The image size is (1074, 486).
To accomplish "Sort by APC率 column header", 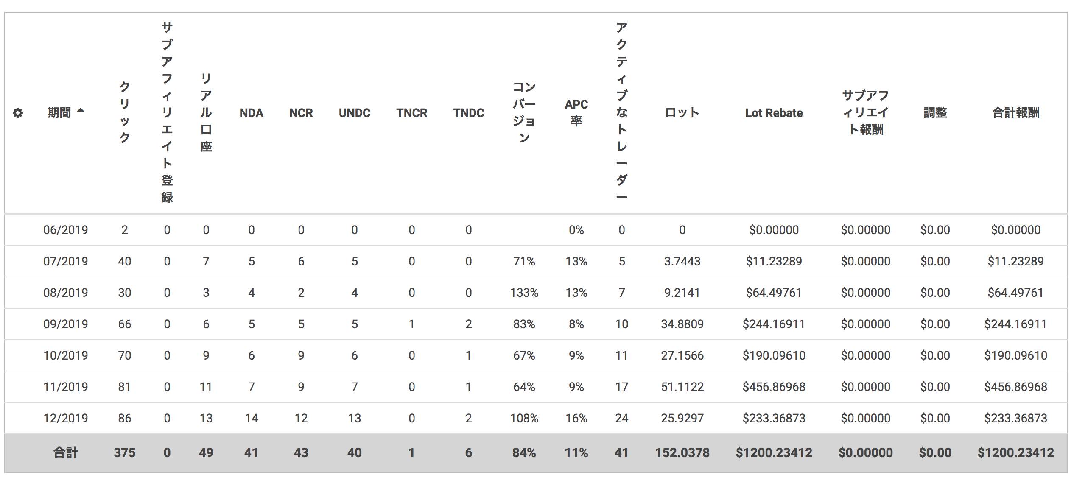I will click(576, 113).
